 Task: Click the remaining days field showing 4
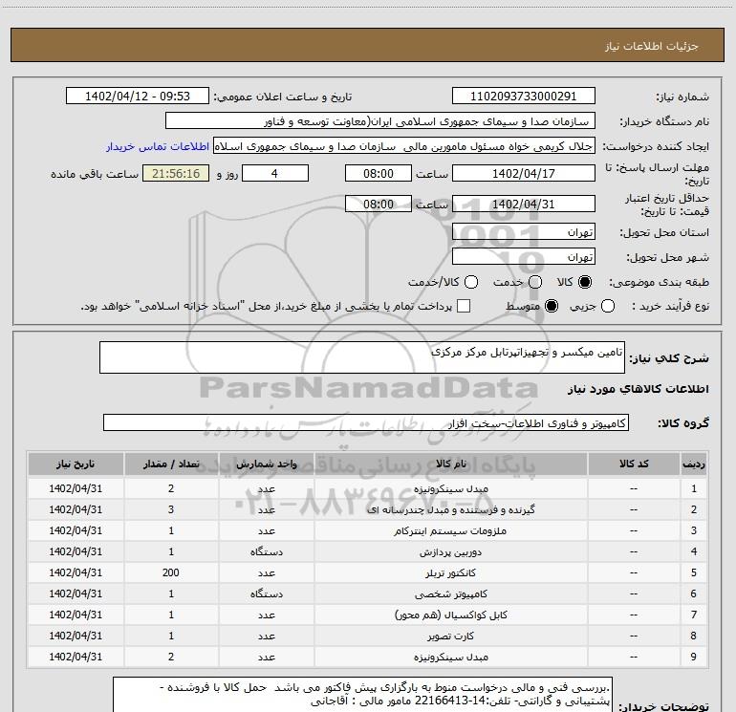tap(274, 174)
